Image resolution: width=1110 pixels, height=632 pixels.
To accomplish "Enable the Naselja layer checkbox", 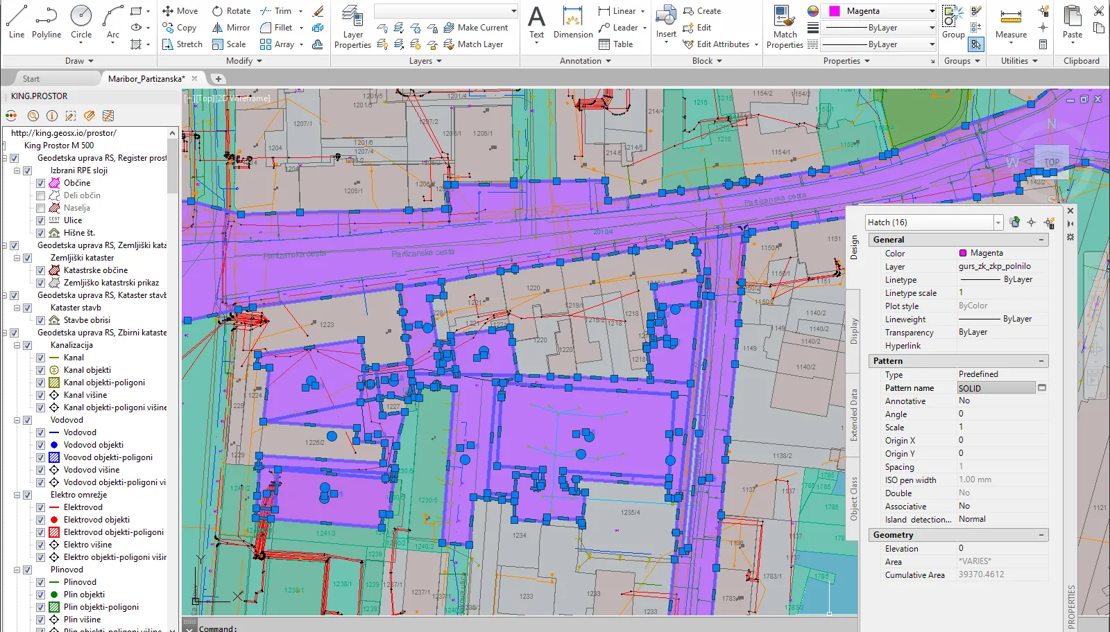I will (40, 208).
